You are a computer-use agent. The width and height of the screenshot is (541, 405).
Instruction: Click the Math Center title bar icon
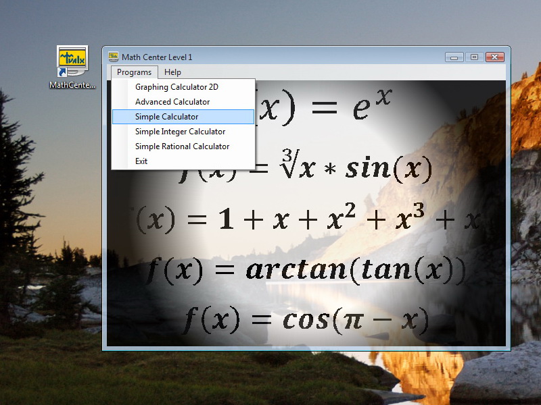(113, 57)
